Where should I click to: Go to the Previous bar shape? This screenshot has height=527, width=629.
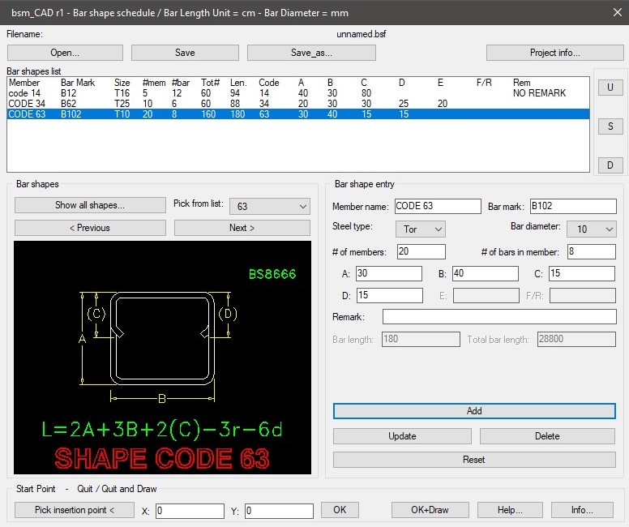click(x=89, y=228)
